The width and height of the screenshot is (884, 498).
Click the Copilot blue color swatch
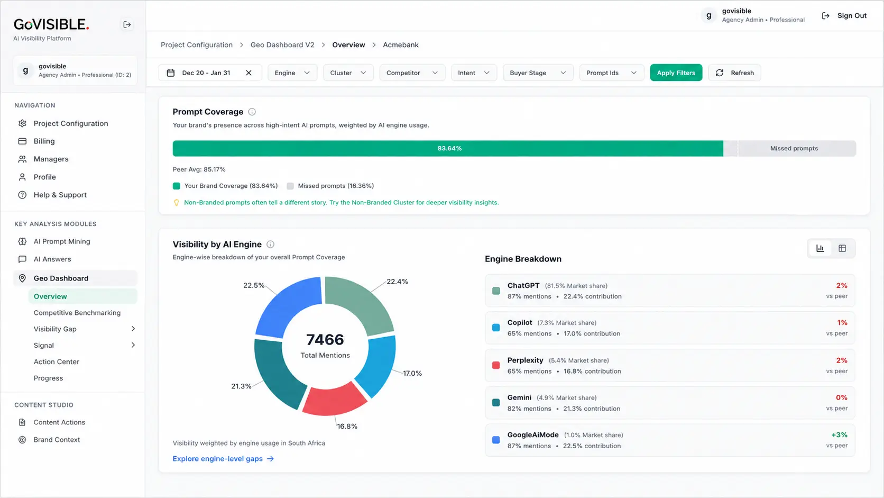pos(496,328)
